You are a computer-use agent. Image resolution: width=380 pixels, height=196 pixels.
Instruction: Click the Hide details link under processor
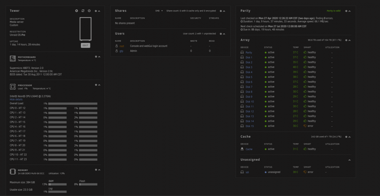[x=16, y=100]
